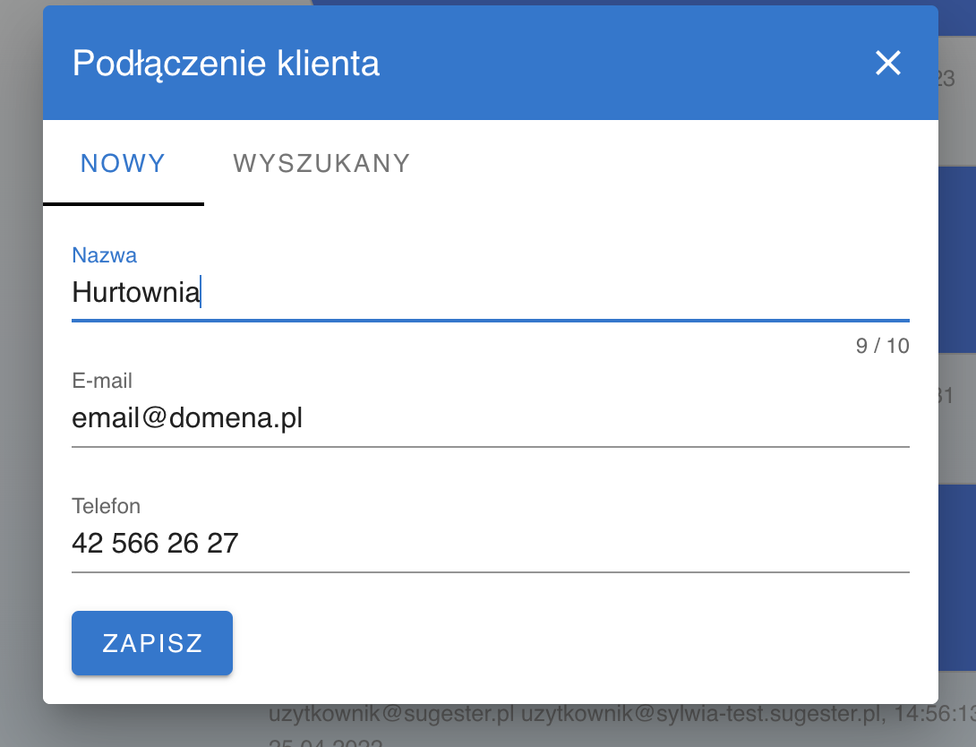Click the dimmed backdrop left of the dialog
This screenshot has height=747, width=976.
coord(21,376)
